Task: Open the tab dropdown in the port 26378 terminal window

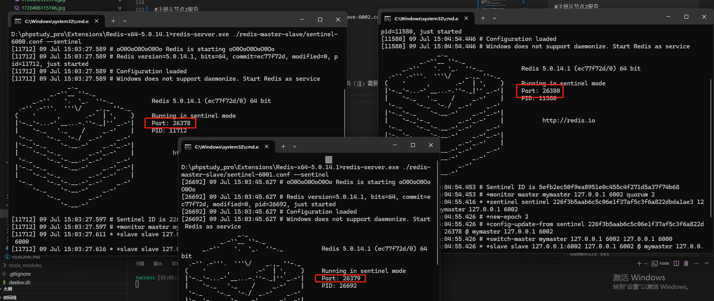Action: [125, 21]
